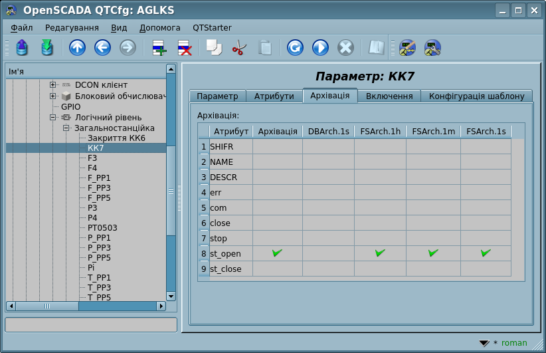Click the tree's vertical scrollbar down arrow
546x353 pixels.
click(x=171, y=296)
